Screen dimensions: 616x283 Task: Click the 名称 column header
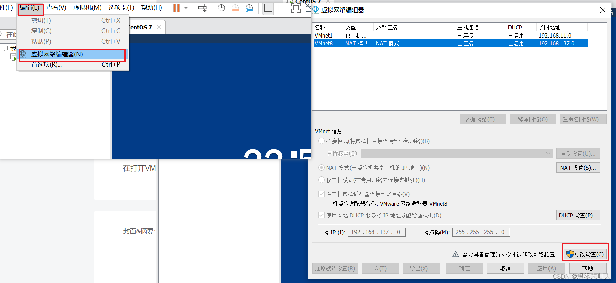tap(328, 27)
